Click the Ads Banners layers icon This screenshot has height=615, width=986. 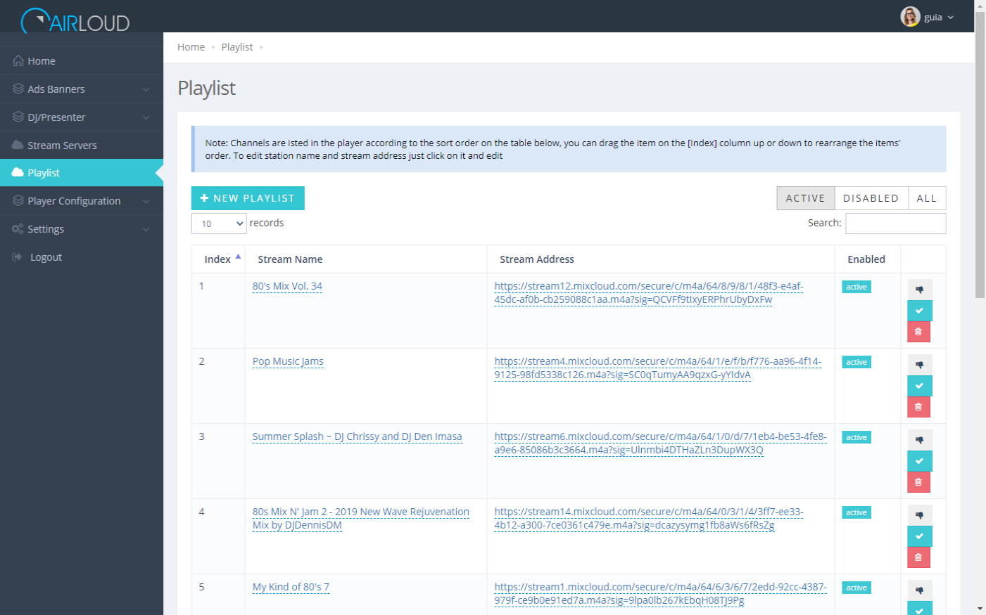[x=18, y=89]
